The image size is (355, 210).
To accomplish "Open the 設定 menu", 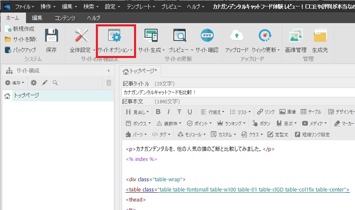I will click(113, 6).
